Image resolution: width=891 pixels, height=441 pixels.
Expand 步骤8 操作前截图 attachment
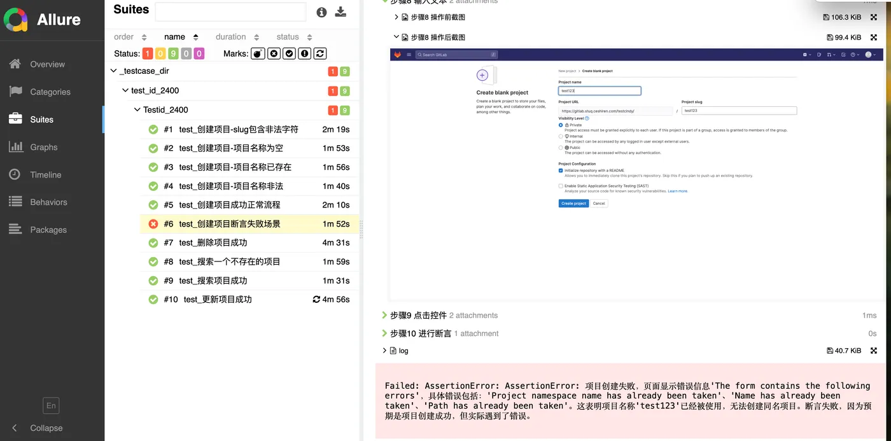click(397, 17)
